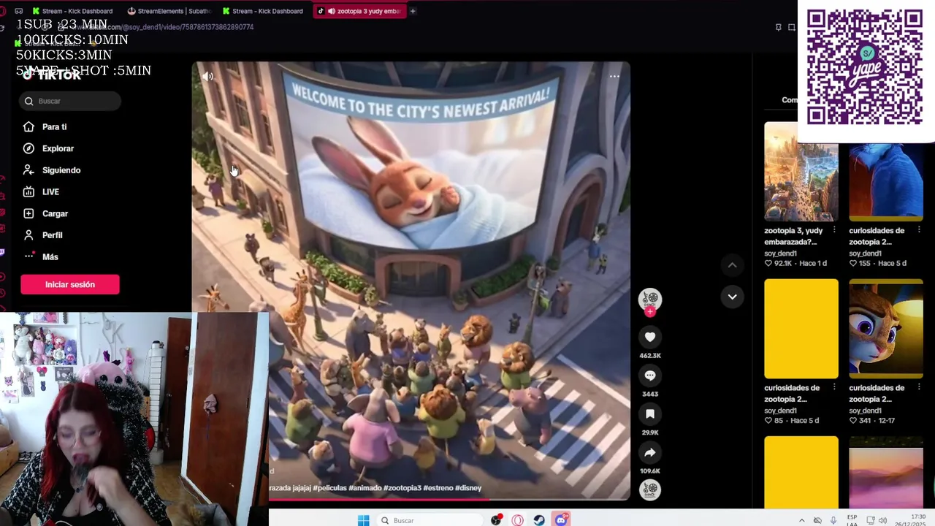935x526 pixels.
Task: Mute tab via speaker icon on TikTok tab
Action: coord(332,11)
